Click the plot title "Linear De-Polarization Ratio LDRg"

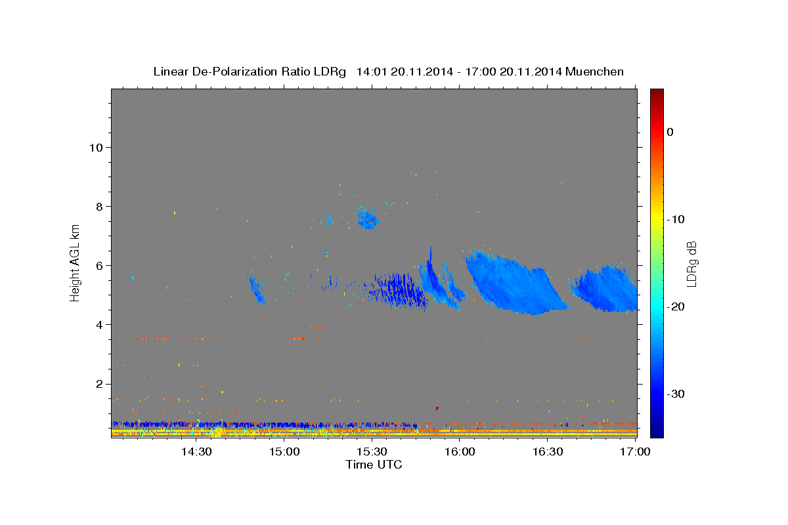click(x=249, y=72)
